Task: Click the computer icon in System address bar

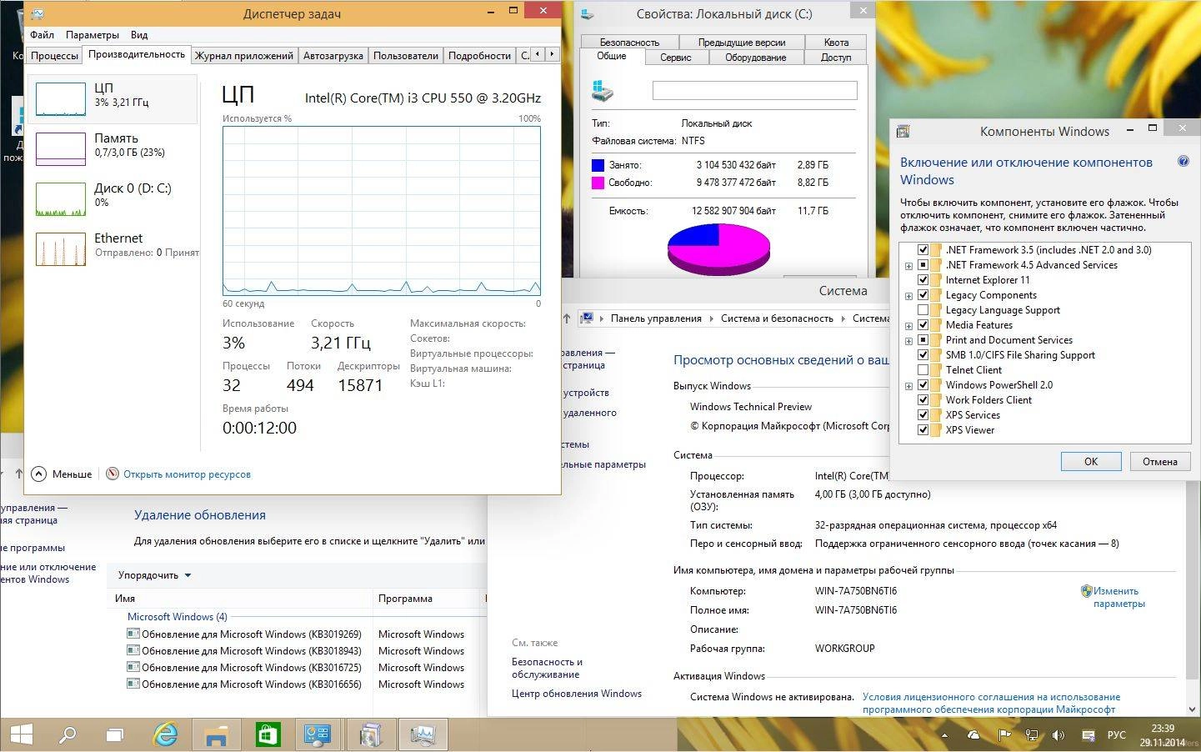Action: click(x=588, y=318)
